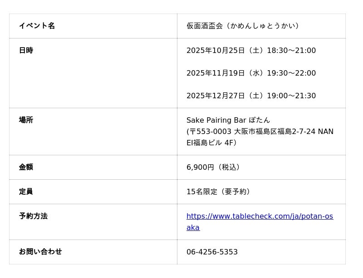Image resolution: width=363 pixels, height=278 pixels.
Task: Click the 19:30〜22:00 time text
Action: point(291,73)
